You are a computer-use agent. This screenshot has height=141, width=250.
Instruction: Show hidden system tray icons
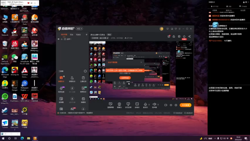tap(215, 138)
